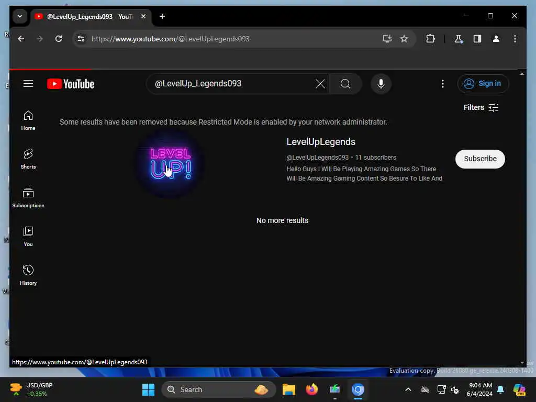Screen dimensions: 536x402
Task: Open the browser extensions menu
Action: click(x=430, y=39)
